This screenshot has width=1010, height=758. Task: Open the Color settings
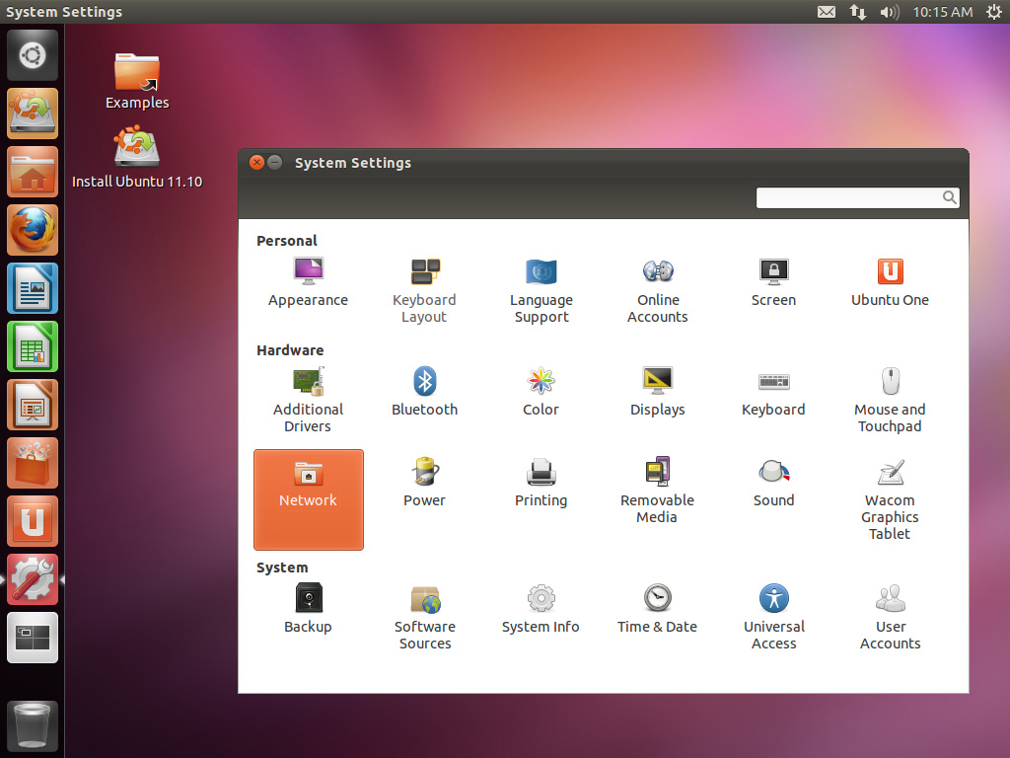[x=541, y=391]
